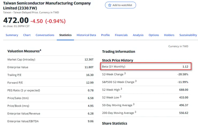The width and height of the screenshot is (198, 125).
Task: Open the Historical Data tab
Action: point(86,35)
